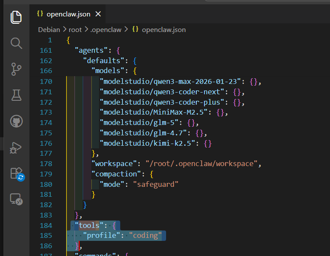Open the Remote Explorer view
The image size is (330, 256).
tap(16, 199)
